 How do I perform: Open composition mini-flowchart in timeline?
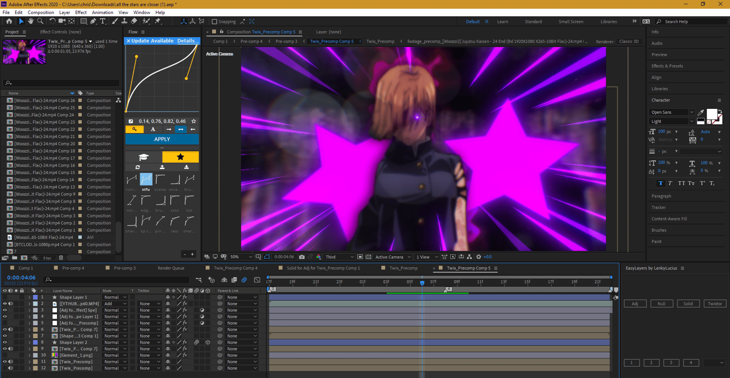(x=199, y=280)
